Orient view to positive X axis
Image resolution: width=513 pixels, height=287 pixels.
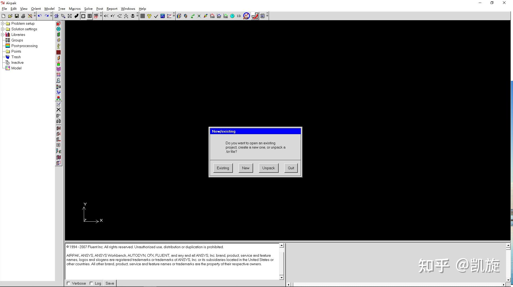pyautogui.click(x=106, y=16)
